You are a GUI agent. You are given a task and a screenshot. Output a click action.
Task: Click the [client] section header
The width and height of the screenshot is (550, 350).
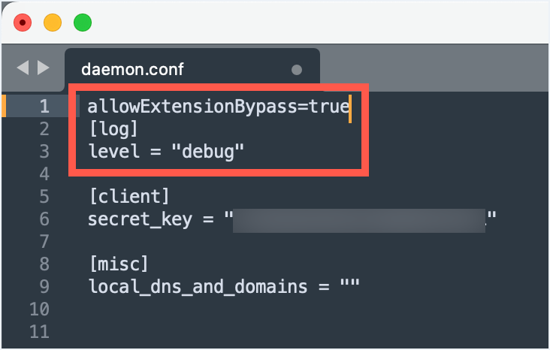(x=128, y=197)
